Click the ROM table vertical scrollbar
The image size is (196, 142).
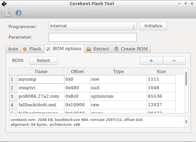click(186, 78)
